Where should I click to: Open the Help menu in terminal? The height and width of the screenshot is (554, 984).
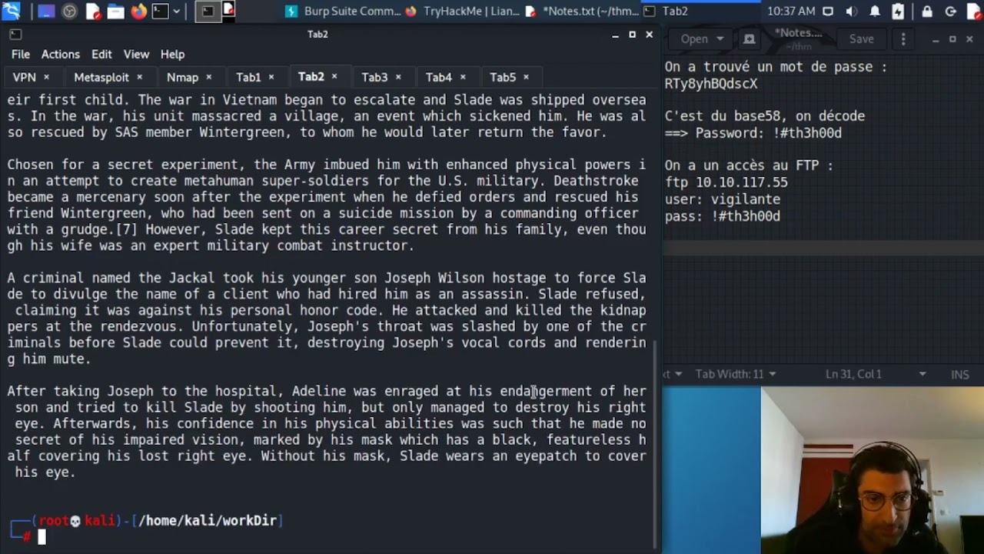[x=172, y=55]
